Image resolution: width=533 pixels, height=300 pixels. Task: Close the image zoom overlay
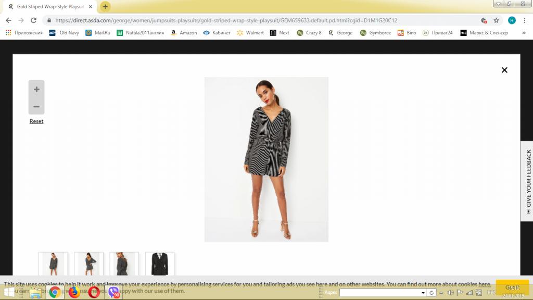click(504, 70)
